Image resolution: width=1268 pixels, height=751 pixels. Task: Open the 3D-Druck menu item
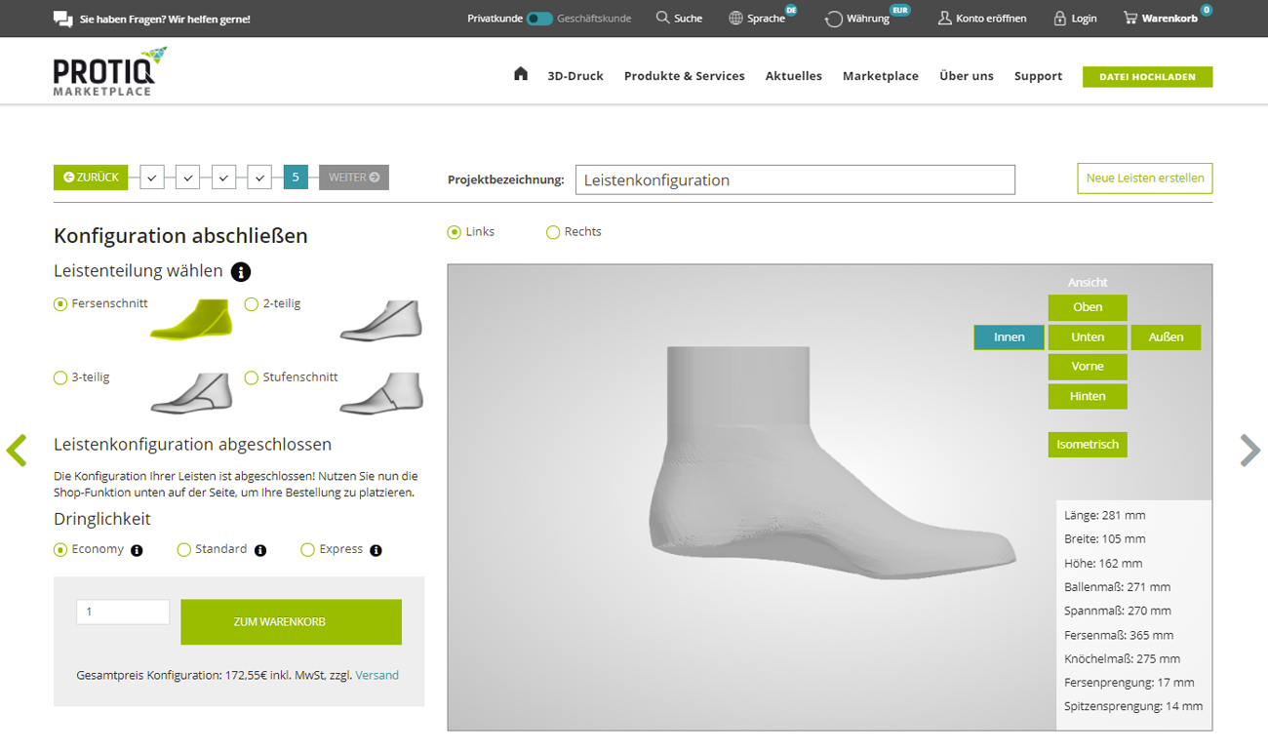pyautogui.click(x=575, y=76)
